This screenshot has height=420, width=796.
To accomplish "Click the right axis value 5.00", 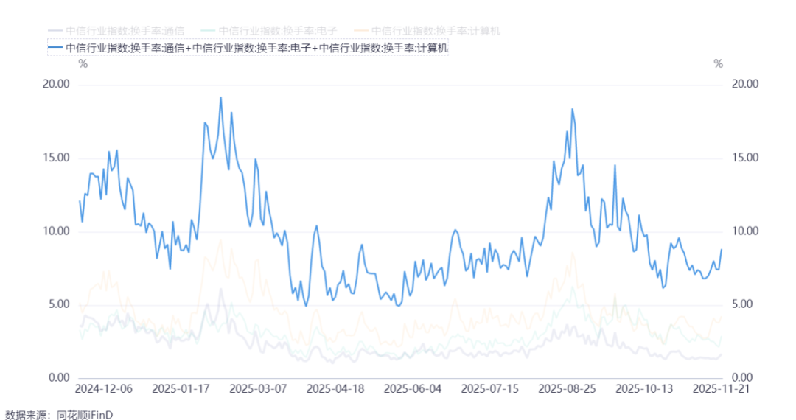I will (741, 304).
